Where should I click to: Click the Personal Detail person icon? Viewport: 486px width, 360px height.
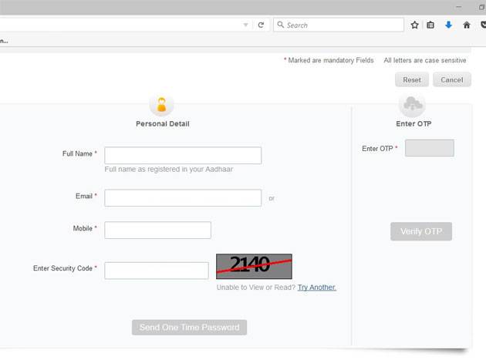point(162,105)
